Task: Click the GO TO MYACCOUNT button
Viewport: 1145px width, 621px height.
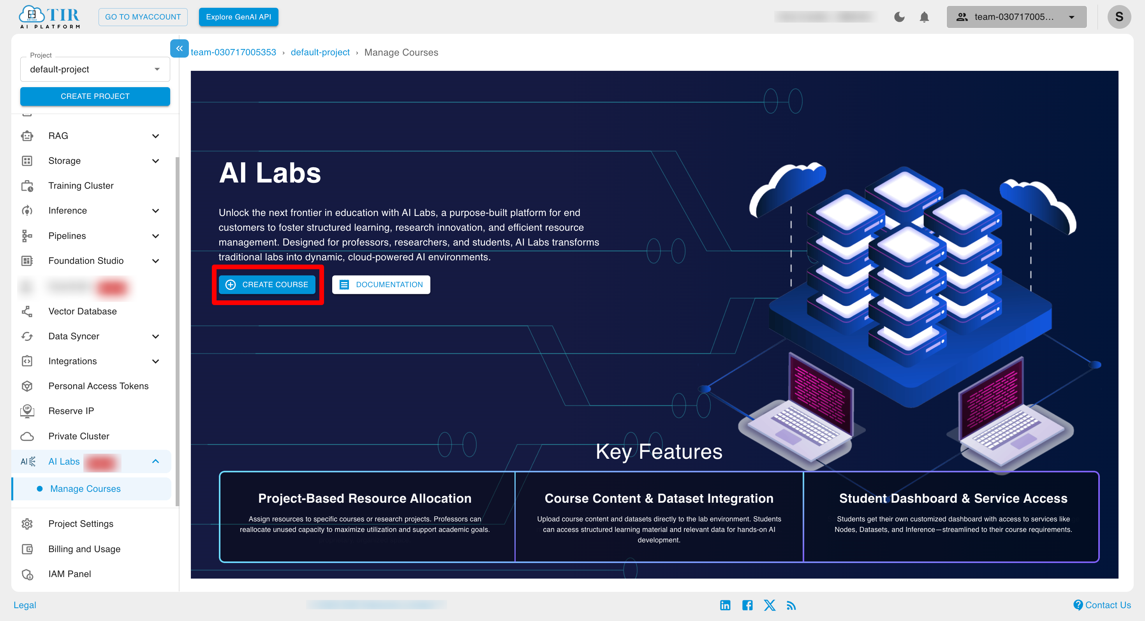Action: [143, 17]
